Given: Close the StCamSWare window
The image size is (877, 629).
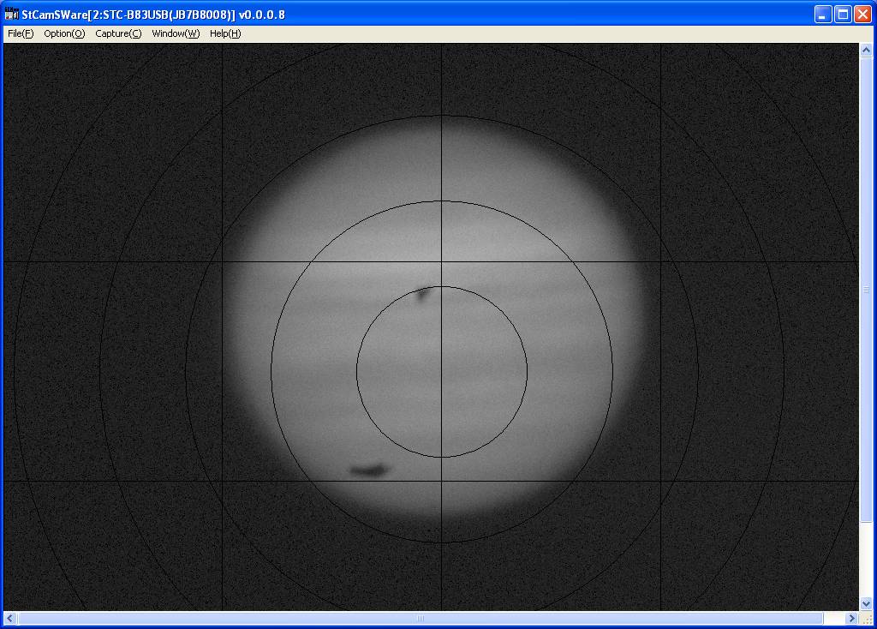Looking at the screenshot, I should tap(863, 14).
